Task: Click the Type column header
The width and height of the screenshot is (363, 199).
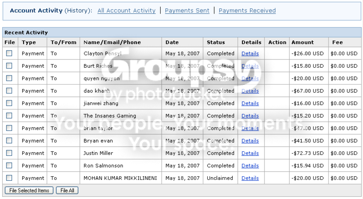Action: click(29, 42)
